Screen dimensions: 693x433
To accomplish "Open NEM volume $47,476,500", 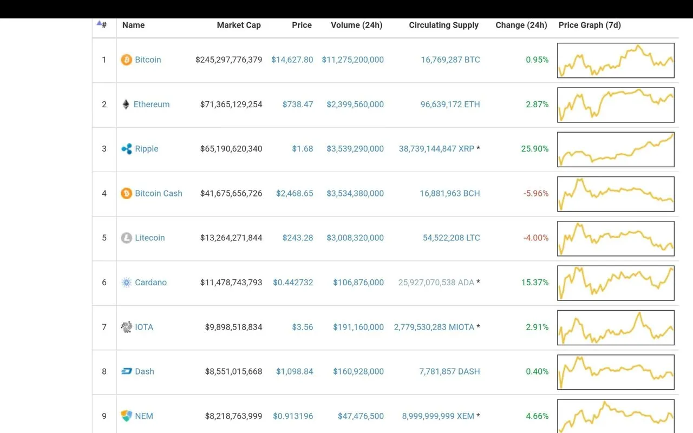I will [x=361, y=416].
